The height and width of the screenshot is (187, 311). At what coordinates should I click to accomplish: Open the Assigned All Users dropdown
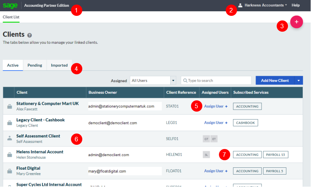[153, 80]
